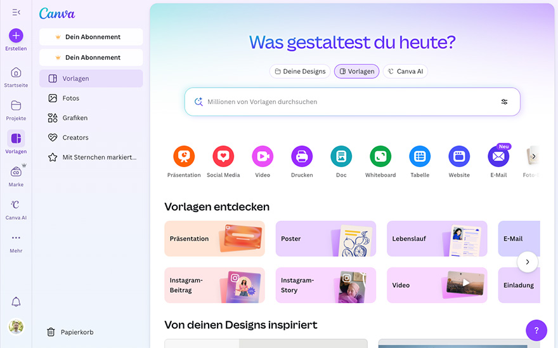Focus the template search field

click(x=353, y=102)
